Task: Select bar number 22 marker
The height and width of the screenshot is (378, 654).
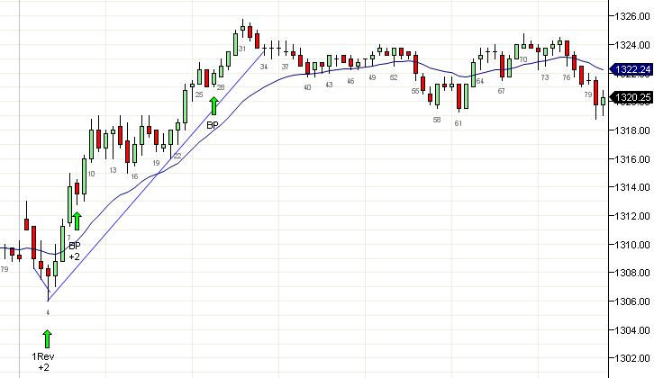Action: point(177,156)
